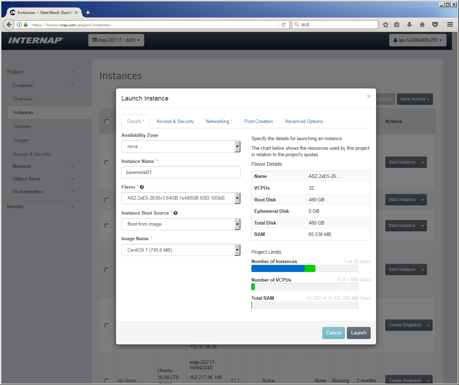Click the Pocket icon in toolbar
Viewport: 459px width, 385px height.
[x=435, y=25]
